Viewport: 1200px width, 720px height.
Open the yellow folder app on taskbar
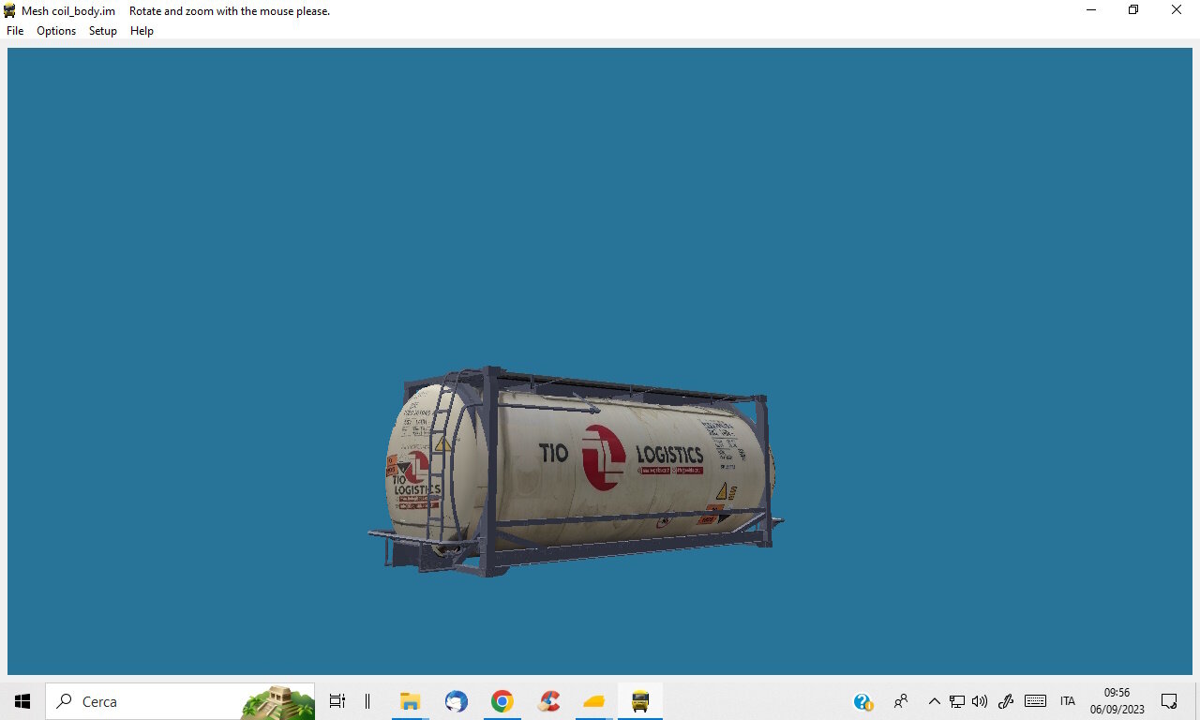pos(594,701)
